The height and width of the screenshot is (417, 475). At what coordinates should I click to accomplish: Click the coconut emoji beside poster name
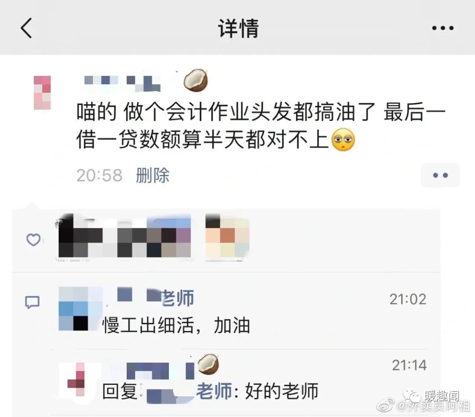[x=196, y=80]
